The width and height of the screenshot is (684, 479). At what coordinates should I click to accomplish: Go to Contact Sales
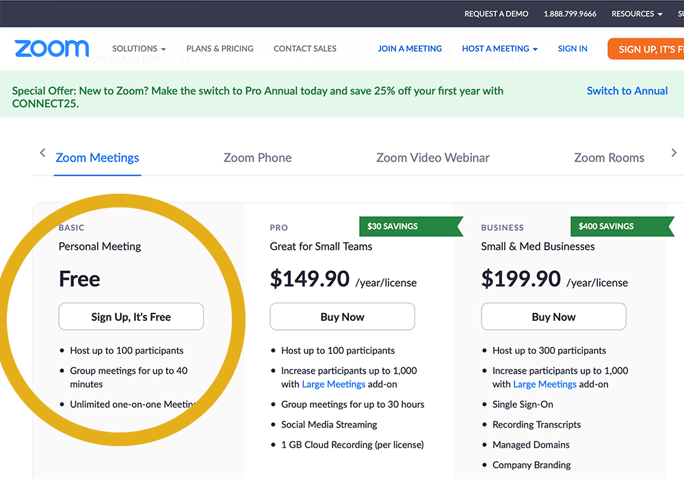[x=305, y=49]
